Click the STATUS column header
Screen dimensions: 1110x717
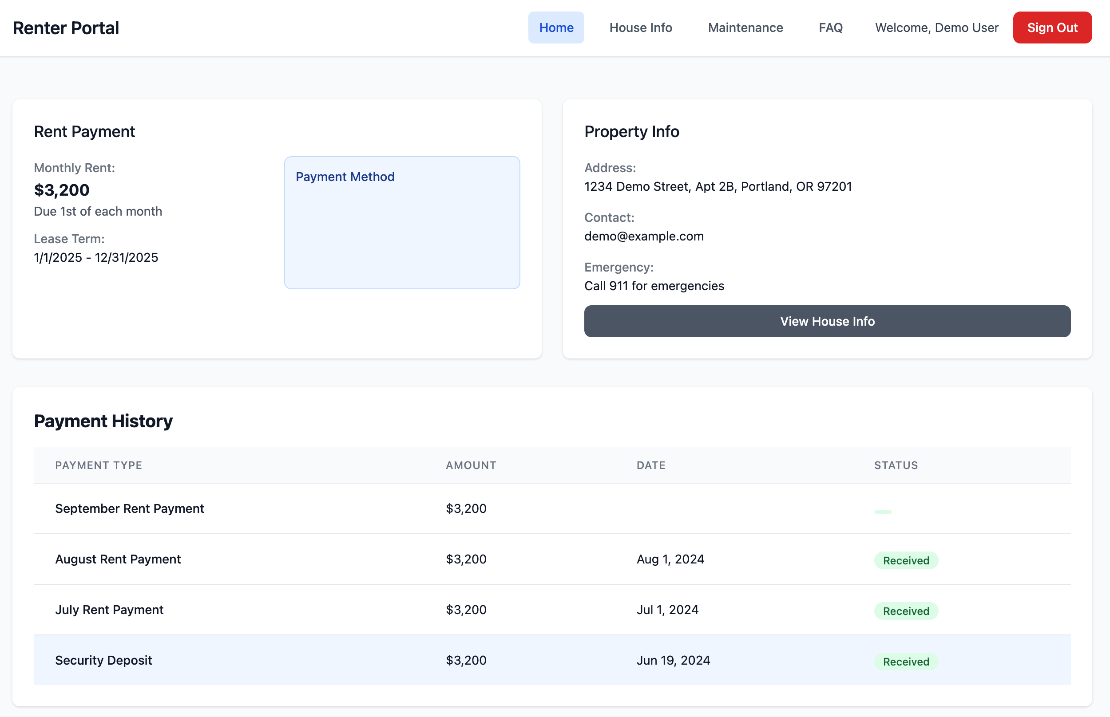point(895,465)
